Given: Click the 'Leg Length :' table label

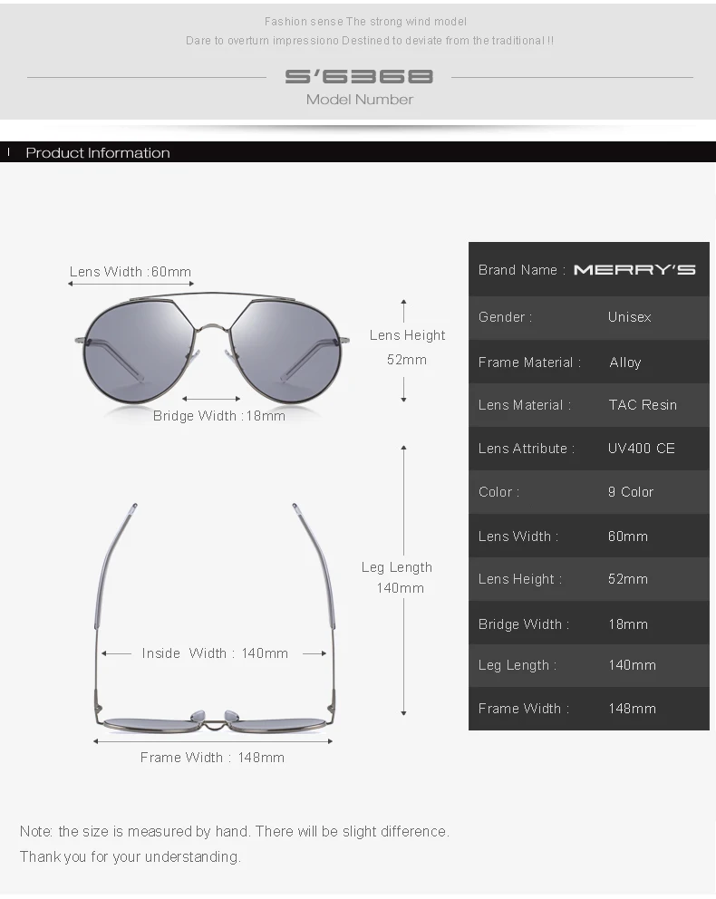Looking at the screenshot, I should pos(518,666).
